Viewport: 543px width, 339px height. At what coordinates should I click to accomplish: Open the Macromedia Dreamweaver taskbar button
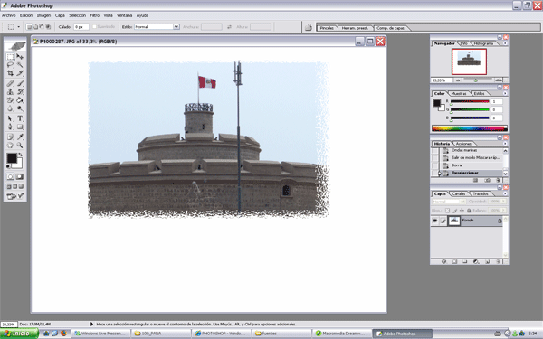point(342,334)
